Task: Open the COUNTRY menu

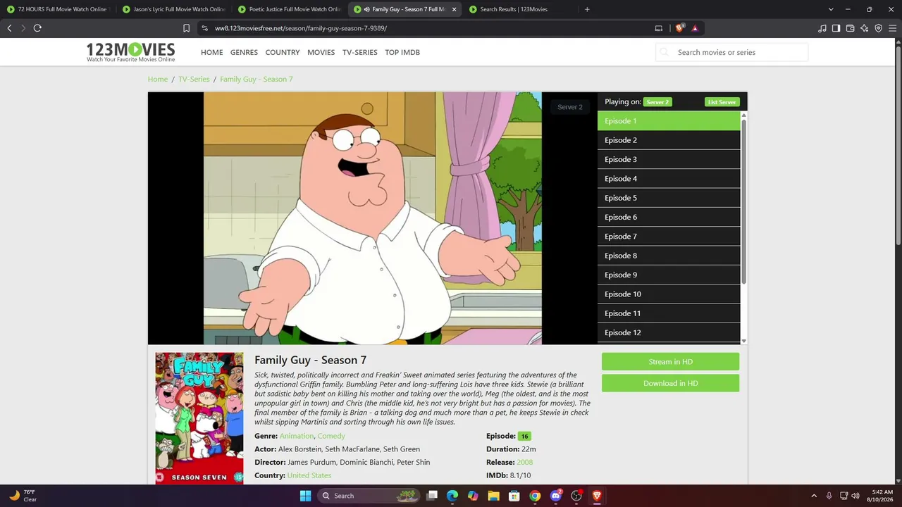Action: (x=283, y=52)
